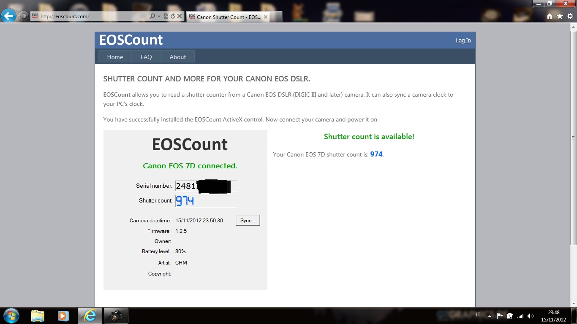Click the speaker icon in the system tray
Image resolution: width=577 pixels, height=324 pixels.
point(530,316)
